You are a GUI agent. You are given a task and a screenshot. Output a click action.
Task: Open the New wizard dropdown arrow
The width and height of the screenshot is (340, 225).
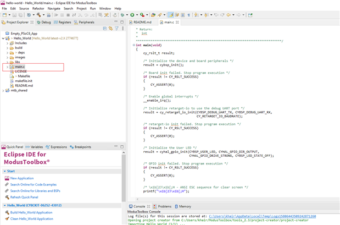point(9,15)
